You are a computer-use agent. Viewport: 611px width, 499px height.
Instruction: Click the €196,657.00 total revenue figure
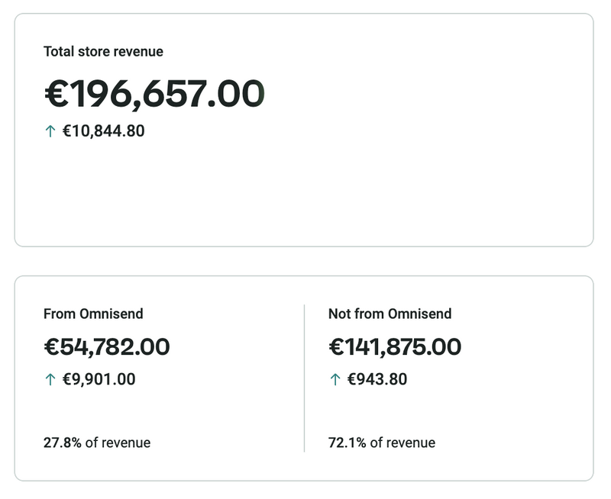(154, 94)
